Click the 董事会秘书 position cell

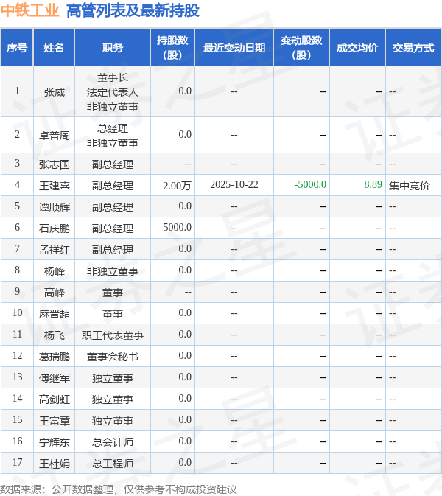point(113,357)
